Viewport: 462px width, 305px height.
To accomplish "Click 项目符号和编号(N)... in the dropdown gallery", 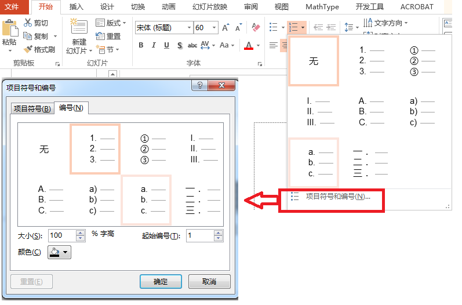I will 337,197.
